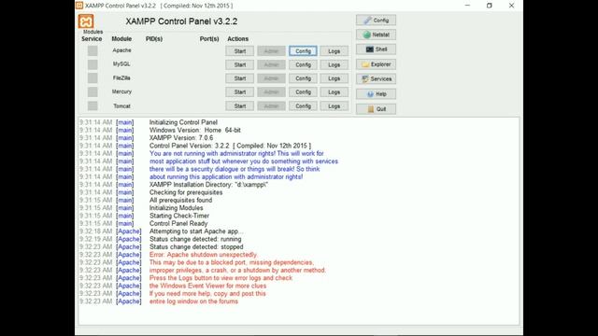Click the "All prerequisites found" log line
This screenshot has width=598, height=336.
coord(180,200)
